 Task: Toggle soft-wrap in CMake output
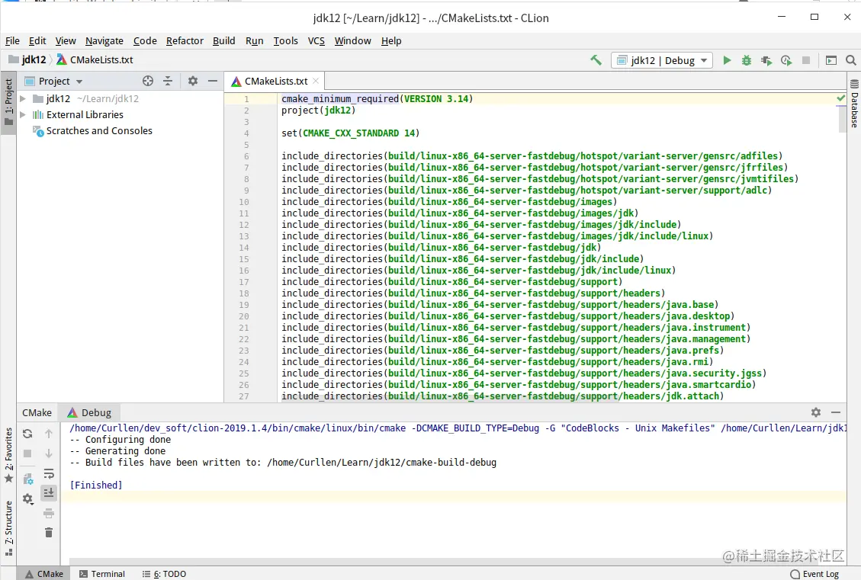48,473
